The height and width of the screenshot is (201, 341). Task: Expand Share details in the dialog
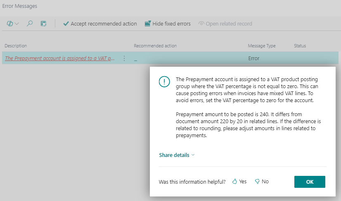pyautogui.click(x=177, y=155)
